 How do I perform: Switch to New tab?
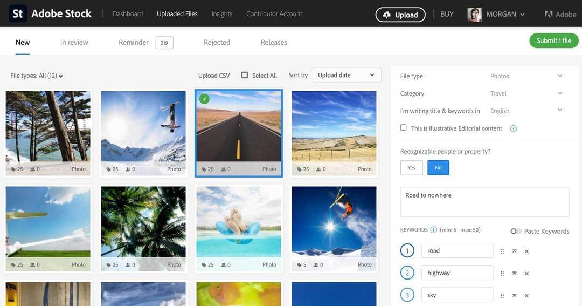pos(23,43)
